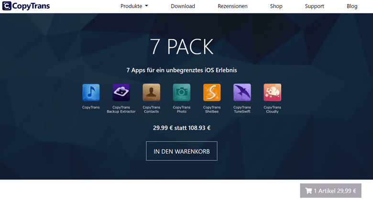Select the CopyTrans Backup Extractor icon

coord(121,93)
